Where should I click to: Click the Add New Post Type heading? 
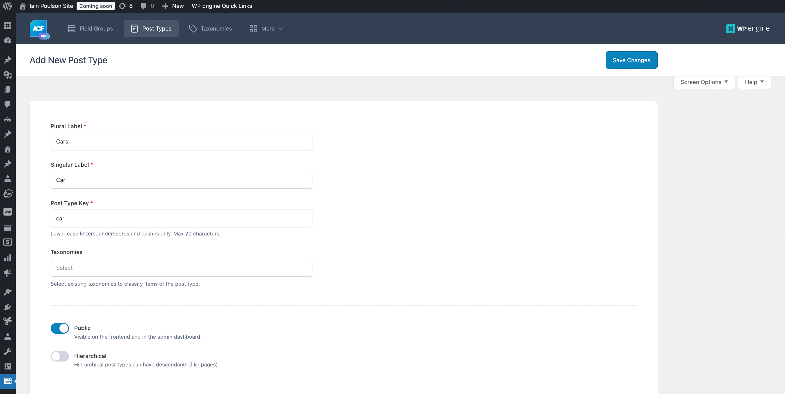point(69,60)
